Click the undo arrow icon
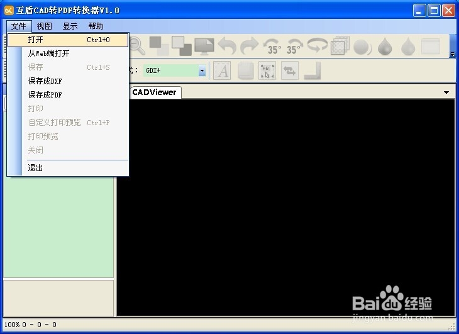This screenshot has width=459, height=334. [227, 46]
